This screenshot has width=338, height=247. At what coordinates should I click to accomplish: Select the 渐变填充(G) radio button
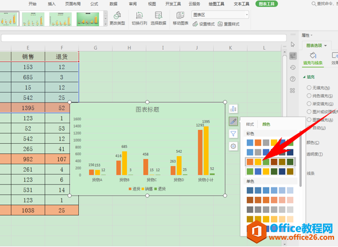tap(308, 103)
